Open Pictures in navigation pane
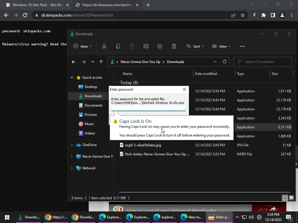This screenshot has height=223, width=298. (91, 115)
